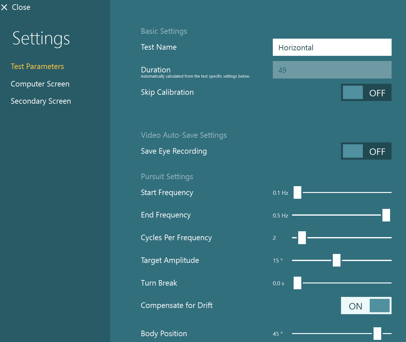
Task: Grab the Turn Break slider thumb
Action: click(297, 283)
